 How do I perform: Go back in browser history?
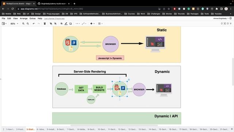[3, 9]
